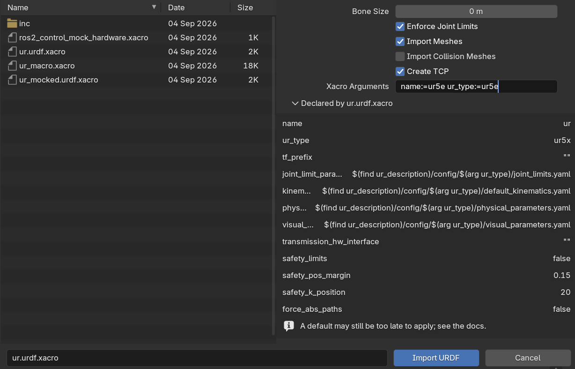This screenshot has height=369, width=575.
Task: Click the joint_limit_para... argument row
Action: point(426,174)
